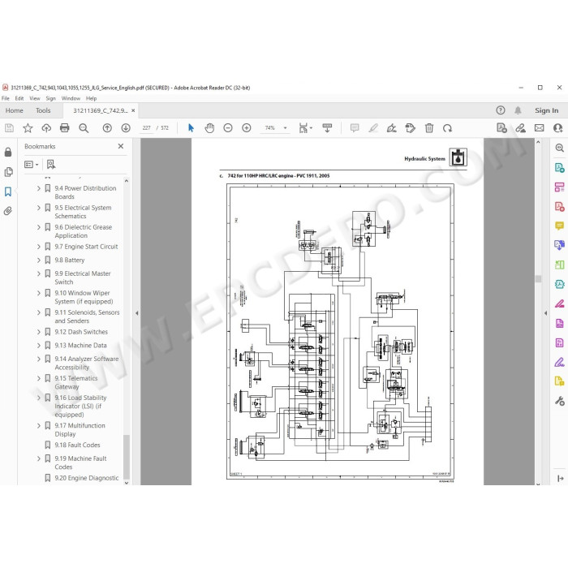The height and width of the screenshot is (568, 568).
Task: Rotate the view with the rotate icon
Action: point(447,128)
